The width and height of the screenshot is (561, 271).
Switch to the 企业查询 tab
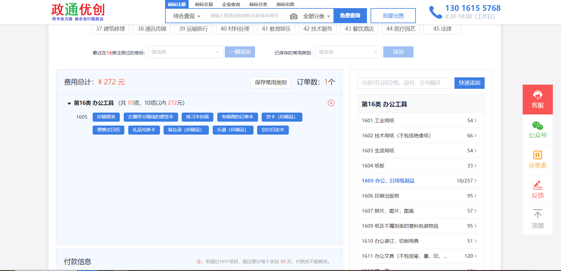pos(231,4)
